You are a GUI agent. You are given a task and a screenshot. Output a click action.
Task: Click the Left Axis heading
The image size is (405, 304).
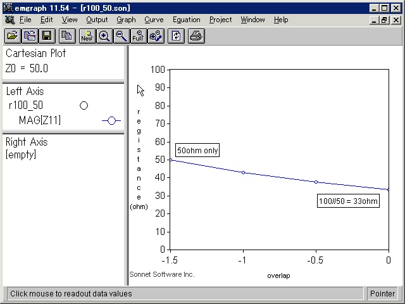pyautogui.click(x=25, y=91)
